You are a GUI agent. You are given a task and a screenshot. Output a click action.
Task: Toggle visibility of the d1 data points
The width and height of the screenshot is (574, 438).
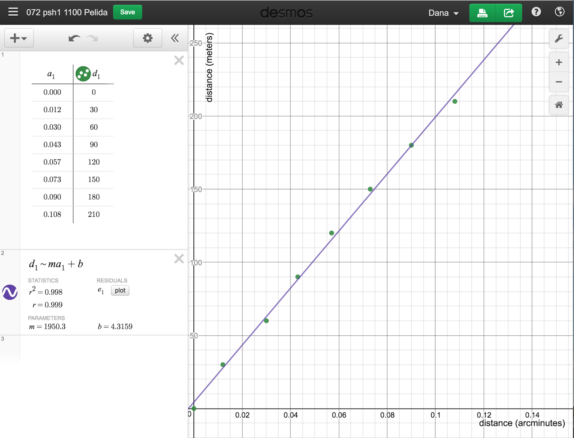tap(83, 74)
